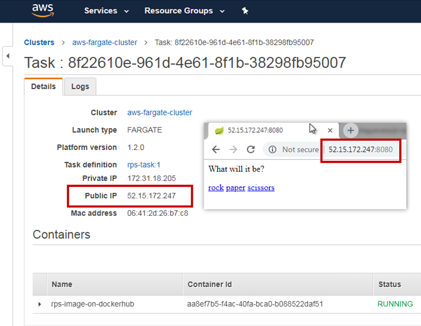This screenshot has height=326, width=421.
Task: Switch to the Logs tab
Action: [x=80, y=86]
